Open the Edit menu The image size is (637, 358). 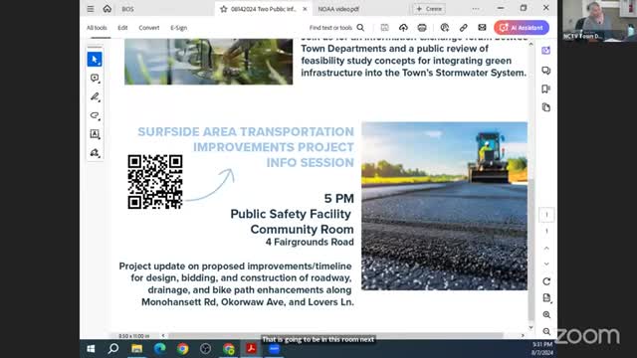(x=122, y=28)
